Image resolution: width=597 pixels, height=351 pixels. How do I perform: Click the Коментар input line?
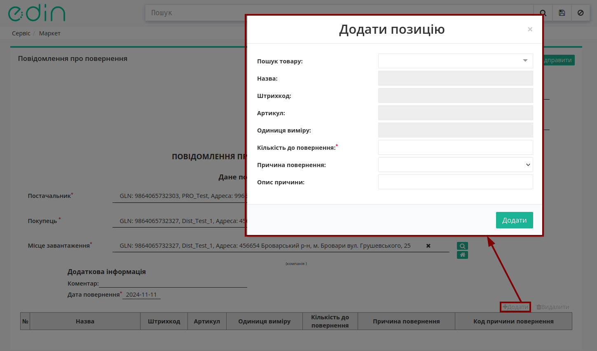(x=173, y=284)
